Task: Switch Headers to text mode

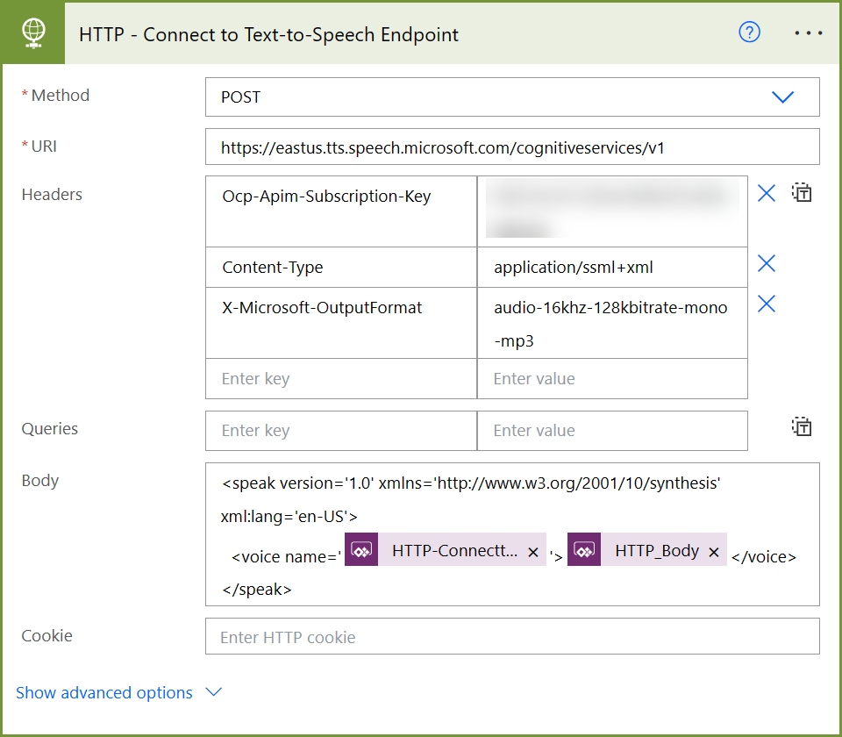Action: (802, 192)
